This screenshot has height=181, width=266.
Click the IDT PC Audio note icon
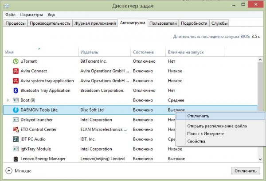click(x=16, y=139)
